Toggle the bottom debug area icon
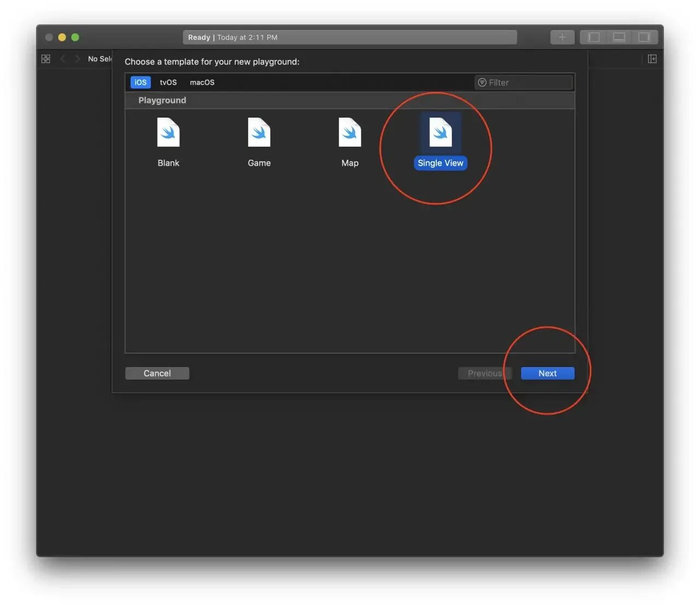700x605 pixels. click(x=619, y=37)
